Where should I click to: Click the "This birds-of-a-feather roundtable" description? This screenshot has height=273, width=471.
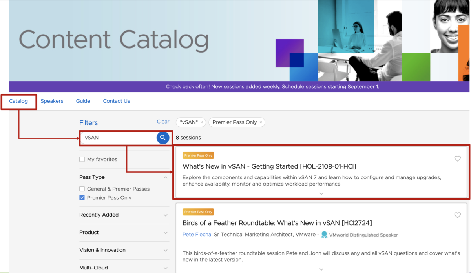point(321,257)
